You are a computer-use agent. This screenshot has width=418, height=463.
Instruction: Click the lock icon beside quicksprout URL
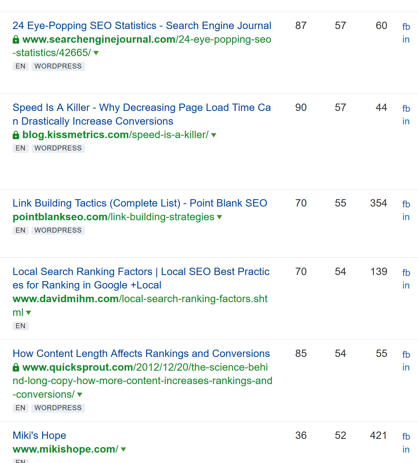click(x=16, y=368)
